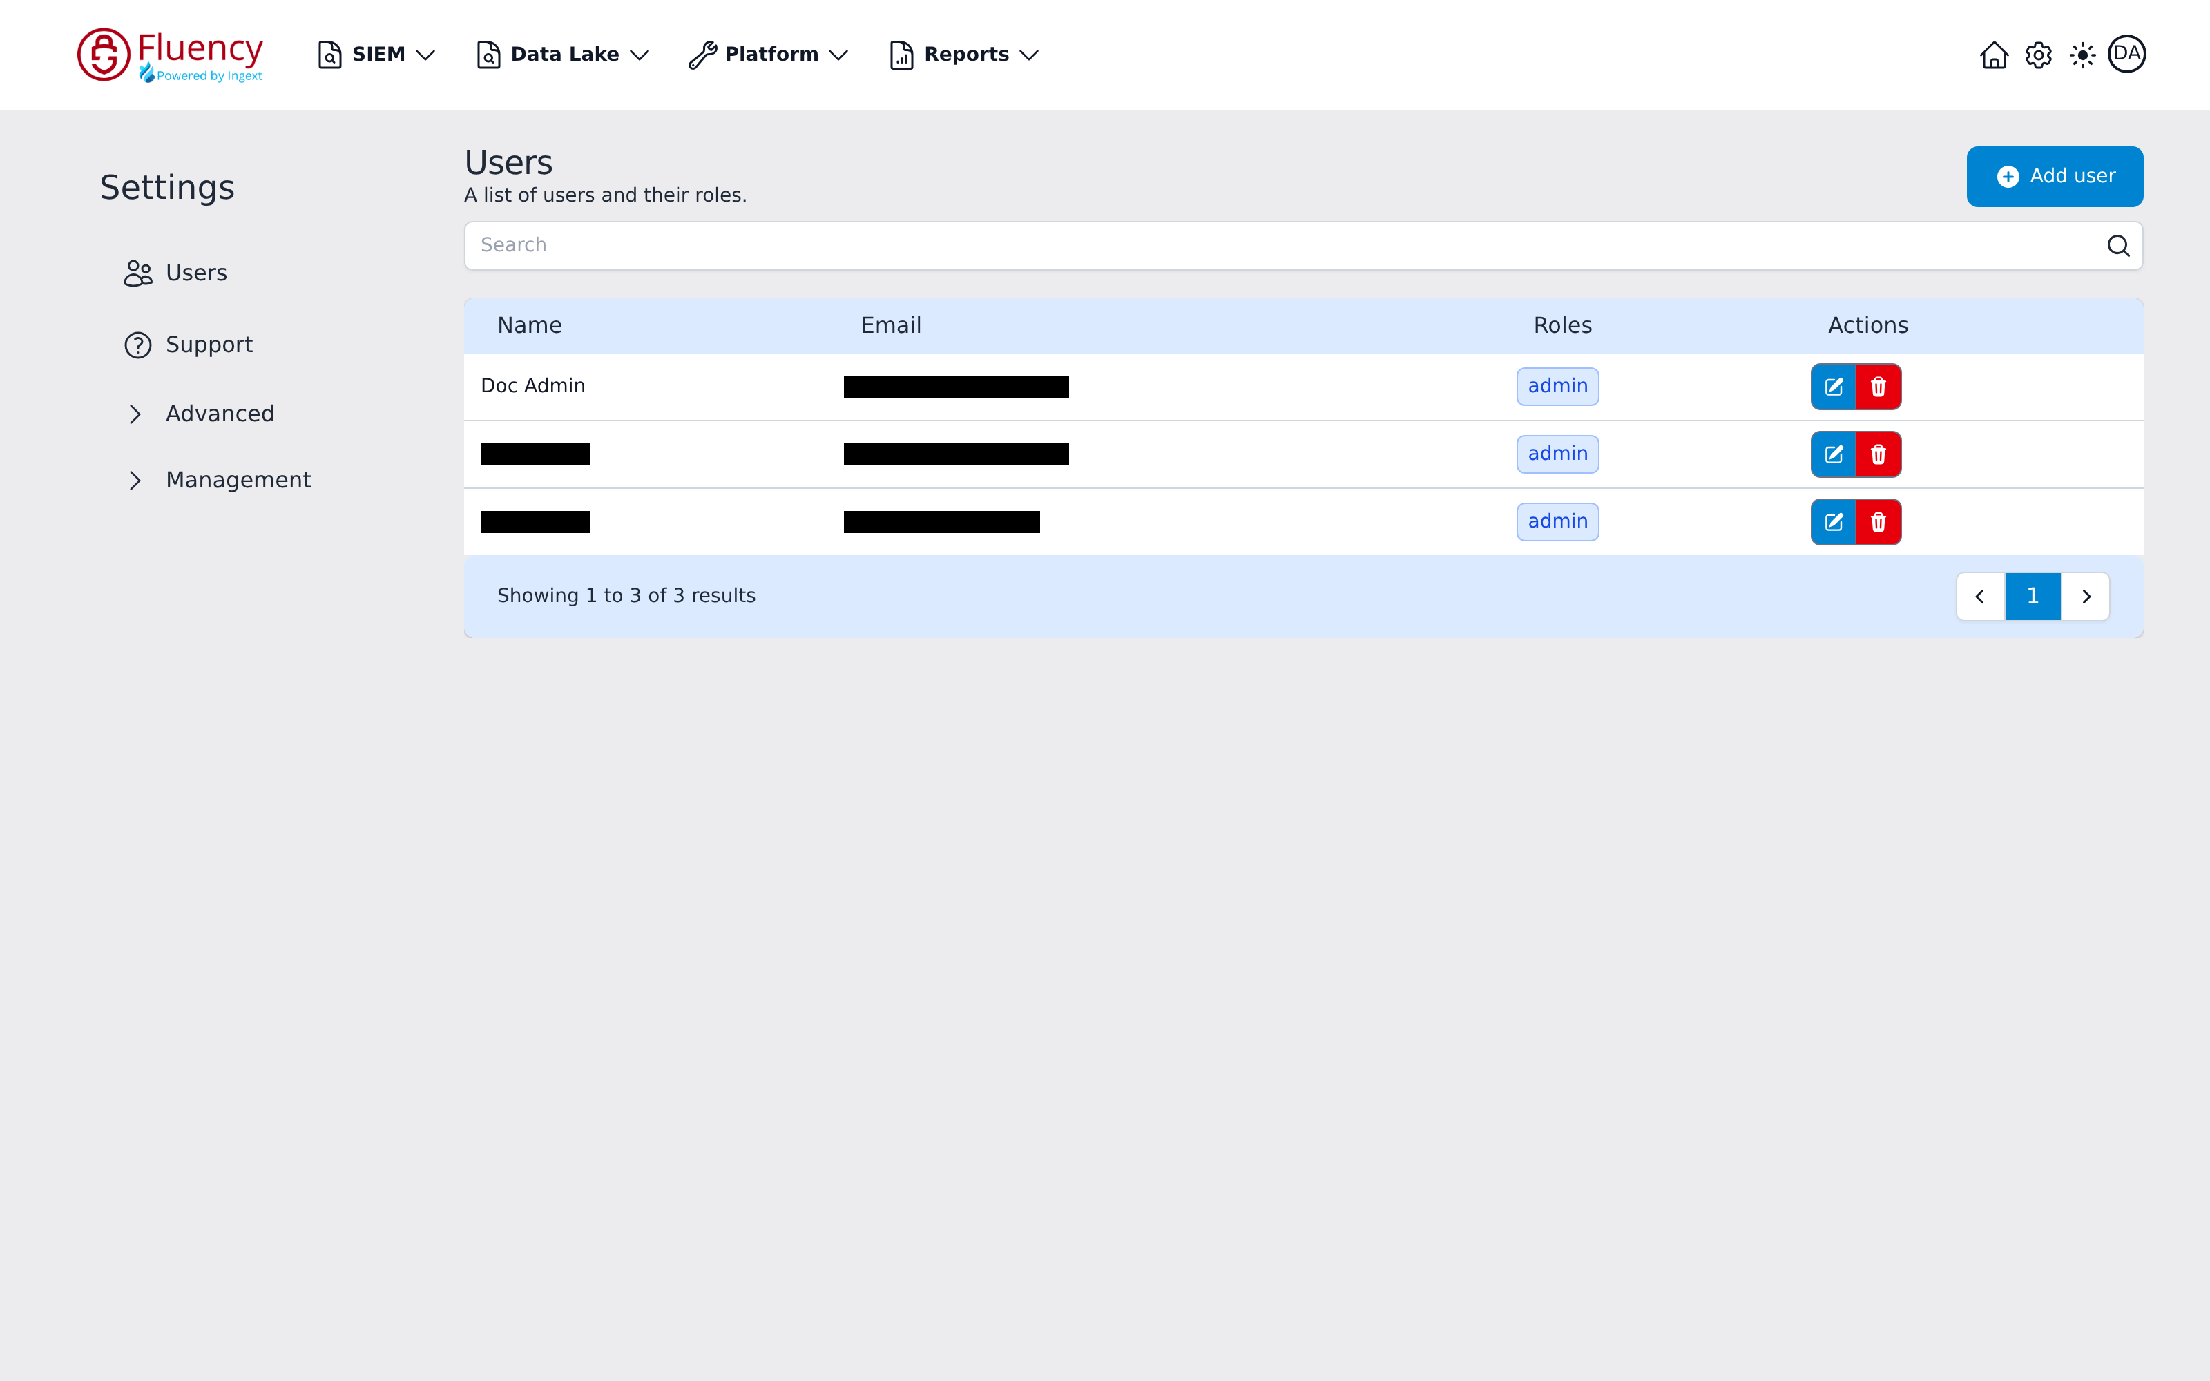Toggle the light/dark theme sun icon

point(2082,55)
